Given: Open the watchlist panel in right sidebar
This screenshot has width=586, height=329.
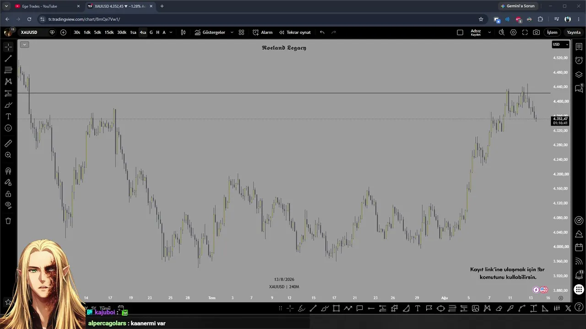Looking at the screenshot, I should point(579,47).
